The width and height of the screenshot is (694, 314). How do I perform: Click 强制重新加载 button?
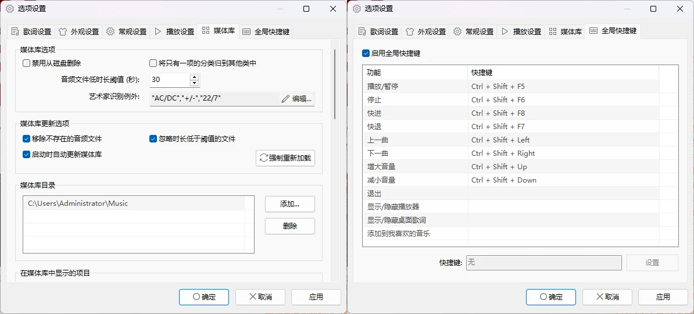click(x=285, y=158)
